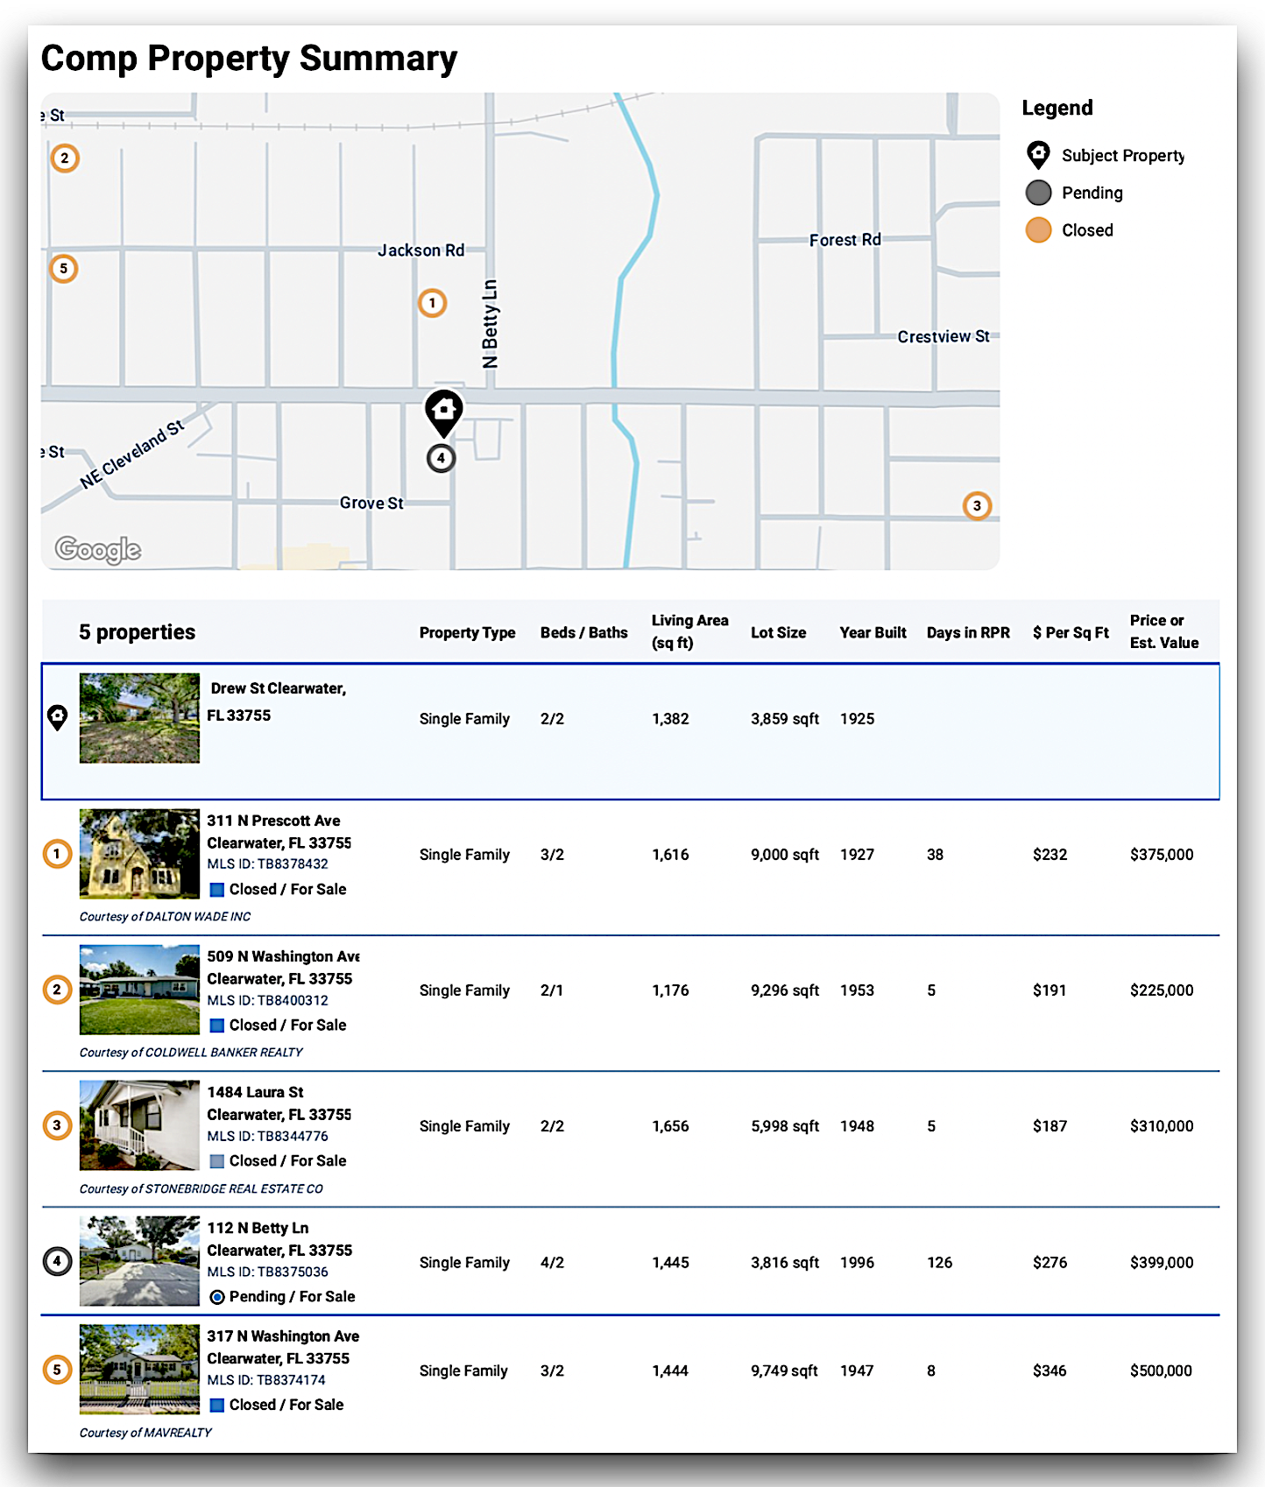
Task: Click the 311 N Prescott Ave address
Action: [x=279, y=832]
